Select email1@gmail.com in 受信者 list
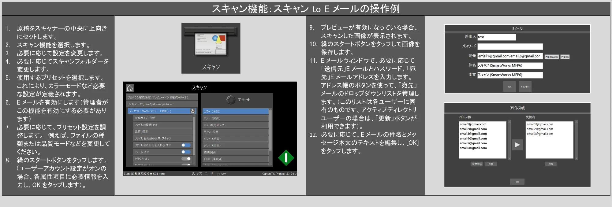 pos(540,124)
